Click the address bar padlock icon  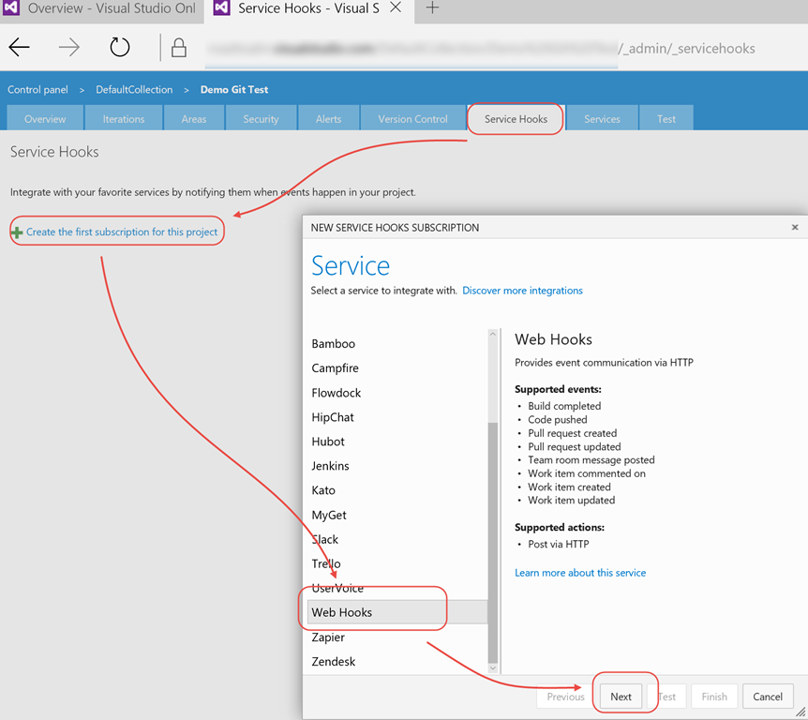point(179,48)
